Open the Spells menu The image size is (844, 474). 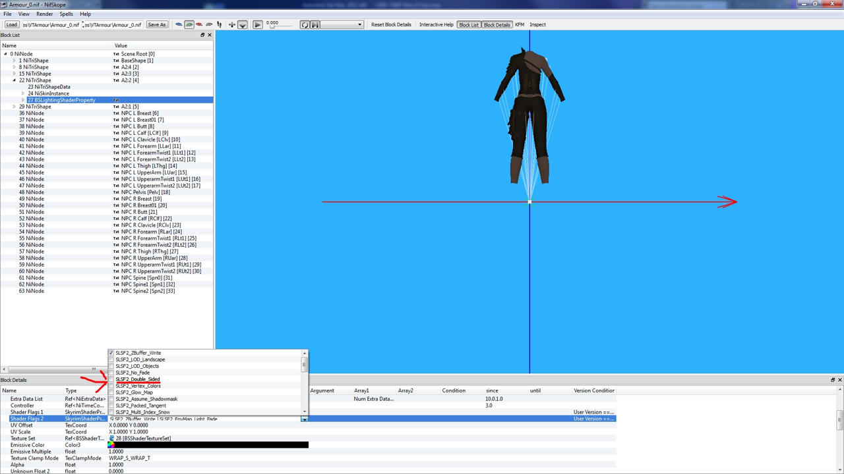tap(67, 14)
